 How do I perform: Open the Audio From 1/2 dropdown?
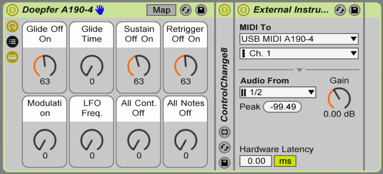(278, 92)
